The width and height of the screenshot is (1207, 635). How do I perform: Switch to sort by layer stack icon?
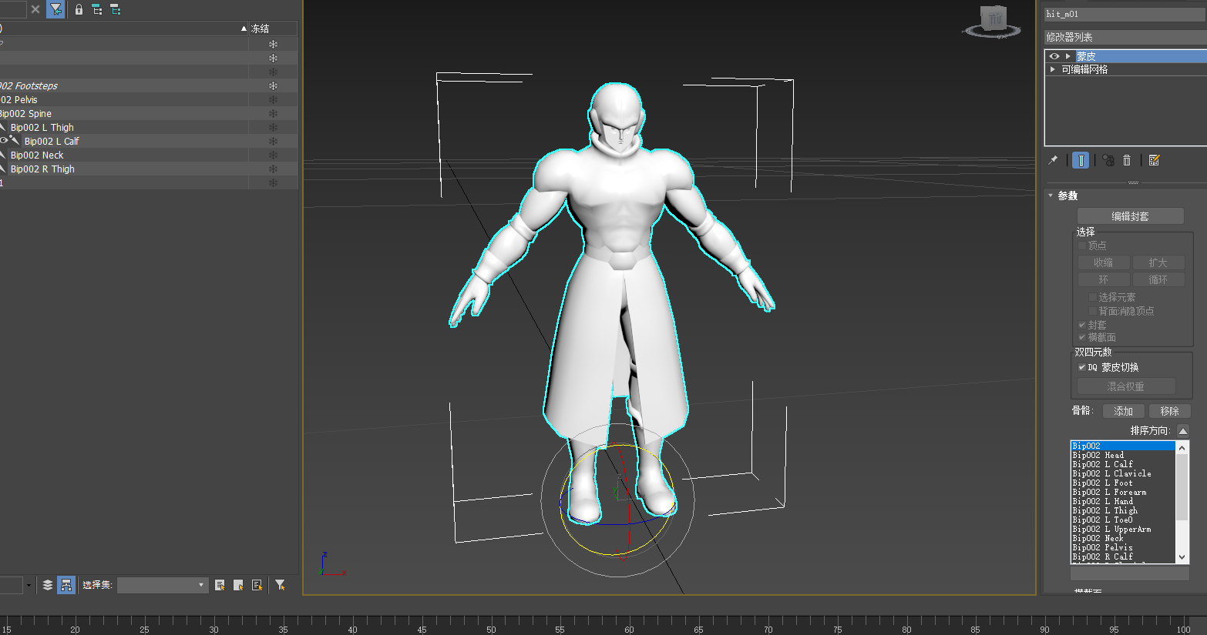48,585
